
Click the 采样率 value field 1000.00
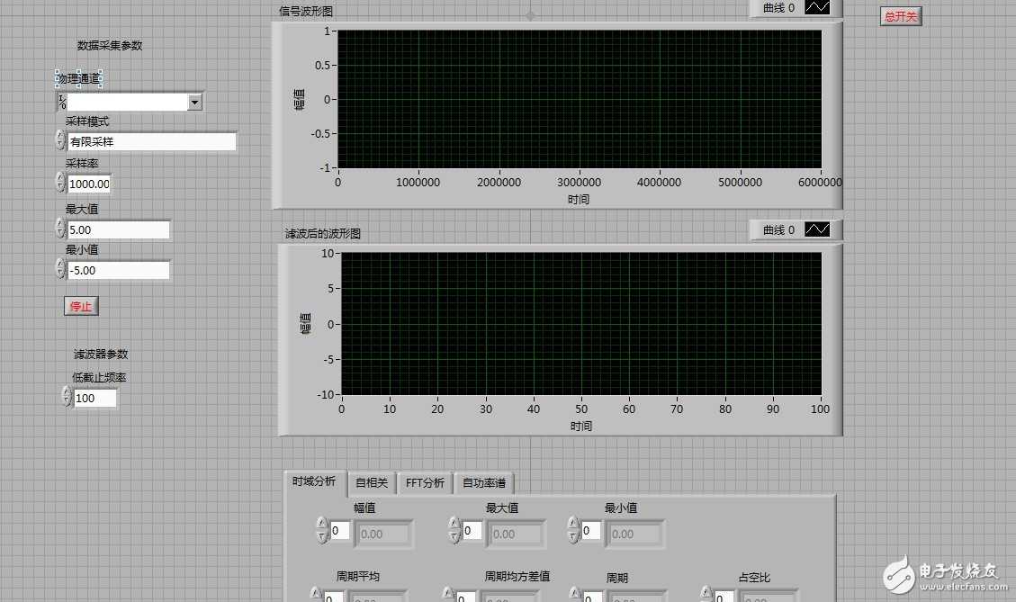pos(89,184)
